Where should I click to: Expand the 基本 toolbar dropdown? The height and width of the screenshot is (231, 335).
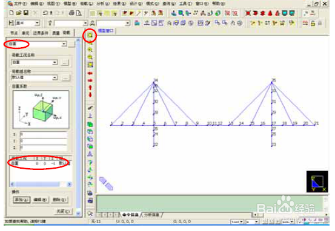click(x=38, y=23)
